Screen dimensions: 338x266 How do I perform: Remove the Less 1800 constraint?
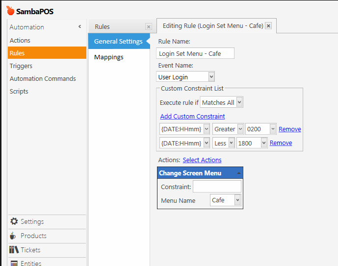(281, 143)
